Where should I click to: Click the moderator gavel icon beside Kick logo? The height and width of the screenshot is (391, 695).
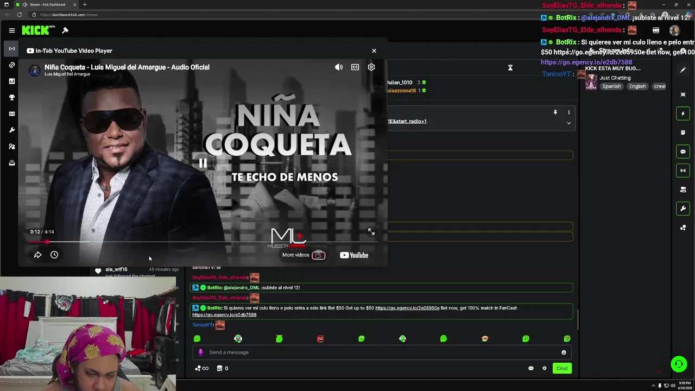click(65, 30)
